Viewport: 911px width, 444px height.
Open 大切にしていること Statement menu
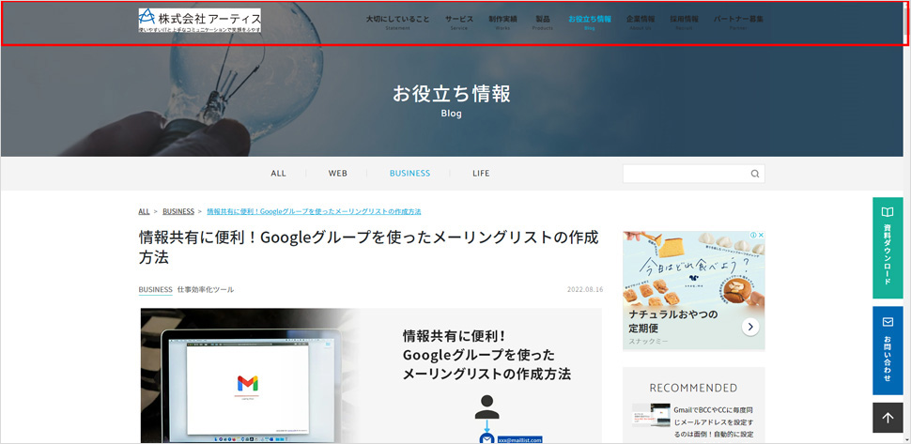[398, 22]
